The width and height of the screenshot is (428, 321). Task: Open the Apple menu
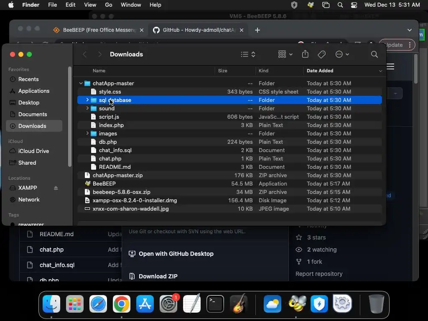click(11, 5)
